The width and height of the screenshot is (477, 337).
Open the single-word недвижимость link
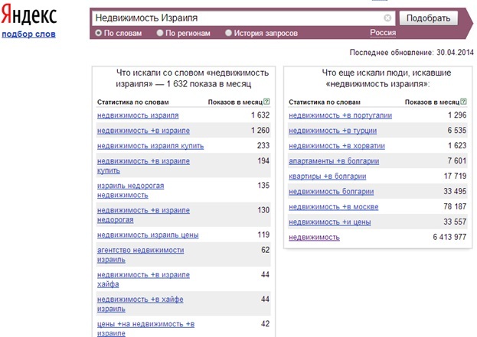tap(314, 238)
